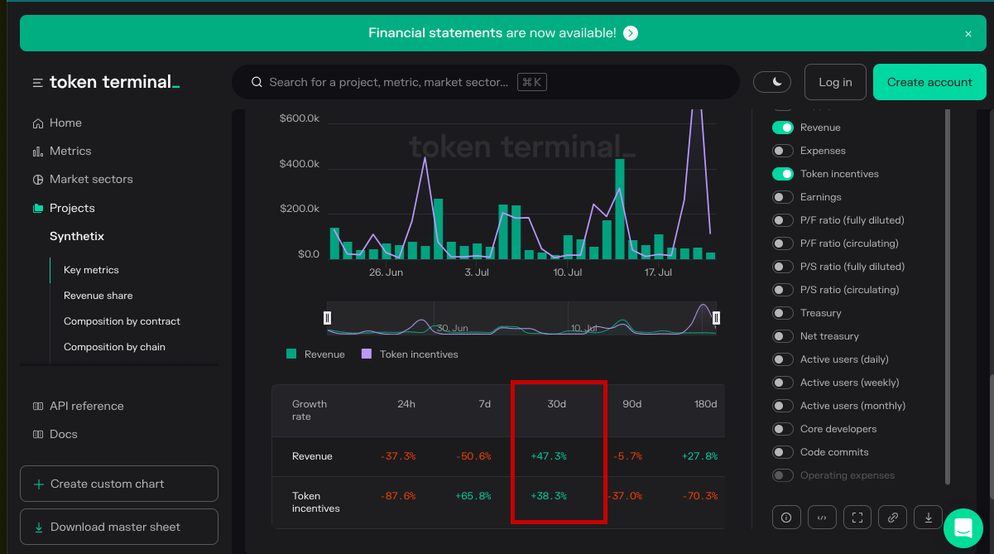This screenshot has width=994, height=554.
Task: Open the Docs link
Action: click(x=63, y=434)
